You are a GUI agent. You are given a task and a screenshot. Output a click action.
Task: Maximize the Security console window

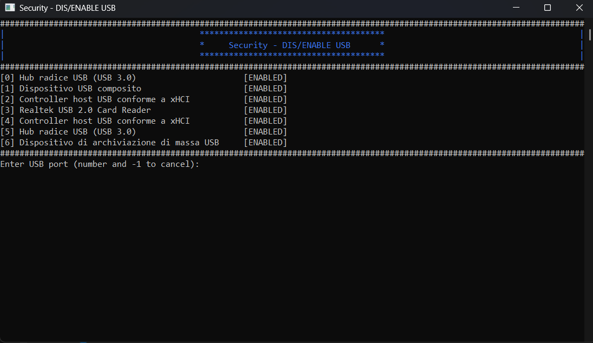[x=547, y=8]
